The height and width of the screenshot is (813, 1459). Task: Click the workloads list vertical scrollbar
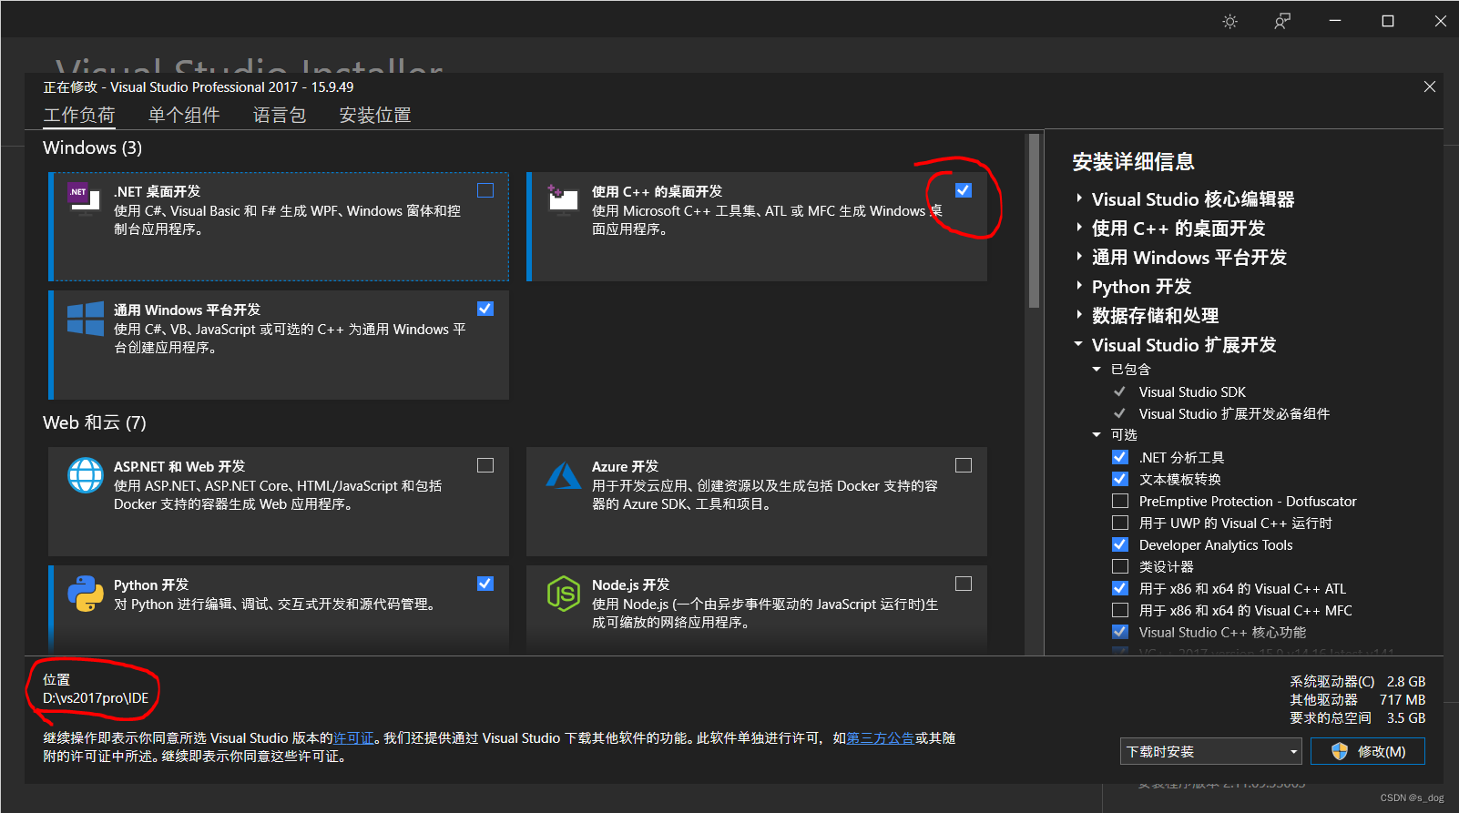click(1033, 221)
